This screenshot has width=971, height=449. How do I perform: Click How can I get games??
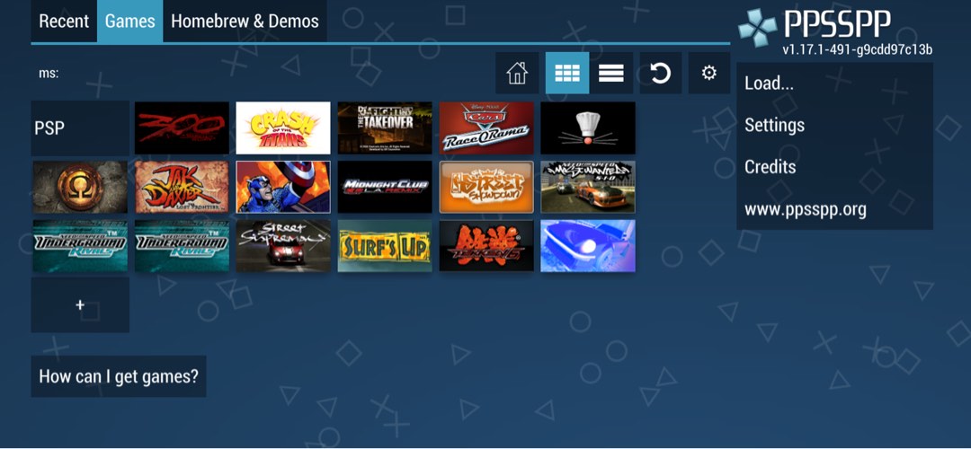[119, 376]
